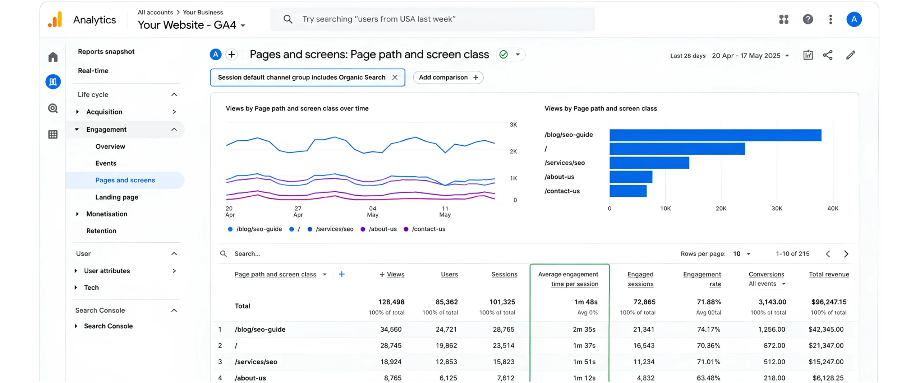Sort table by Sessions column
Image resolution: width=920 pixels, height=383 pixels.
504,274
